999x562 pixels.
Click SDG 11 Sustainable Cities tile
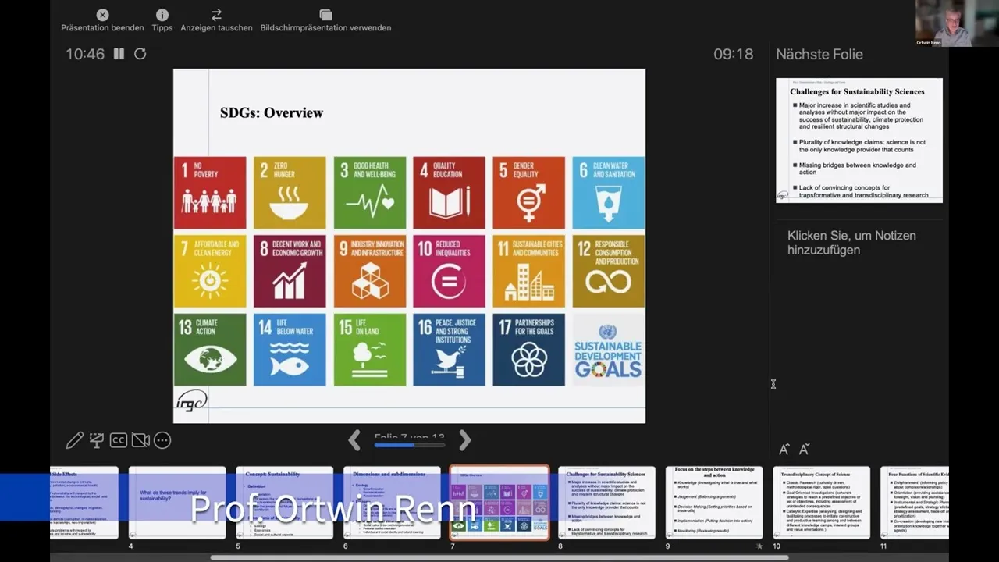click(529, 272)
